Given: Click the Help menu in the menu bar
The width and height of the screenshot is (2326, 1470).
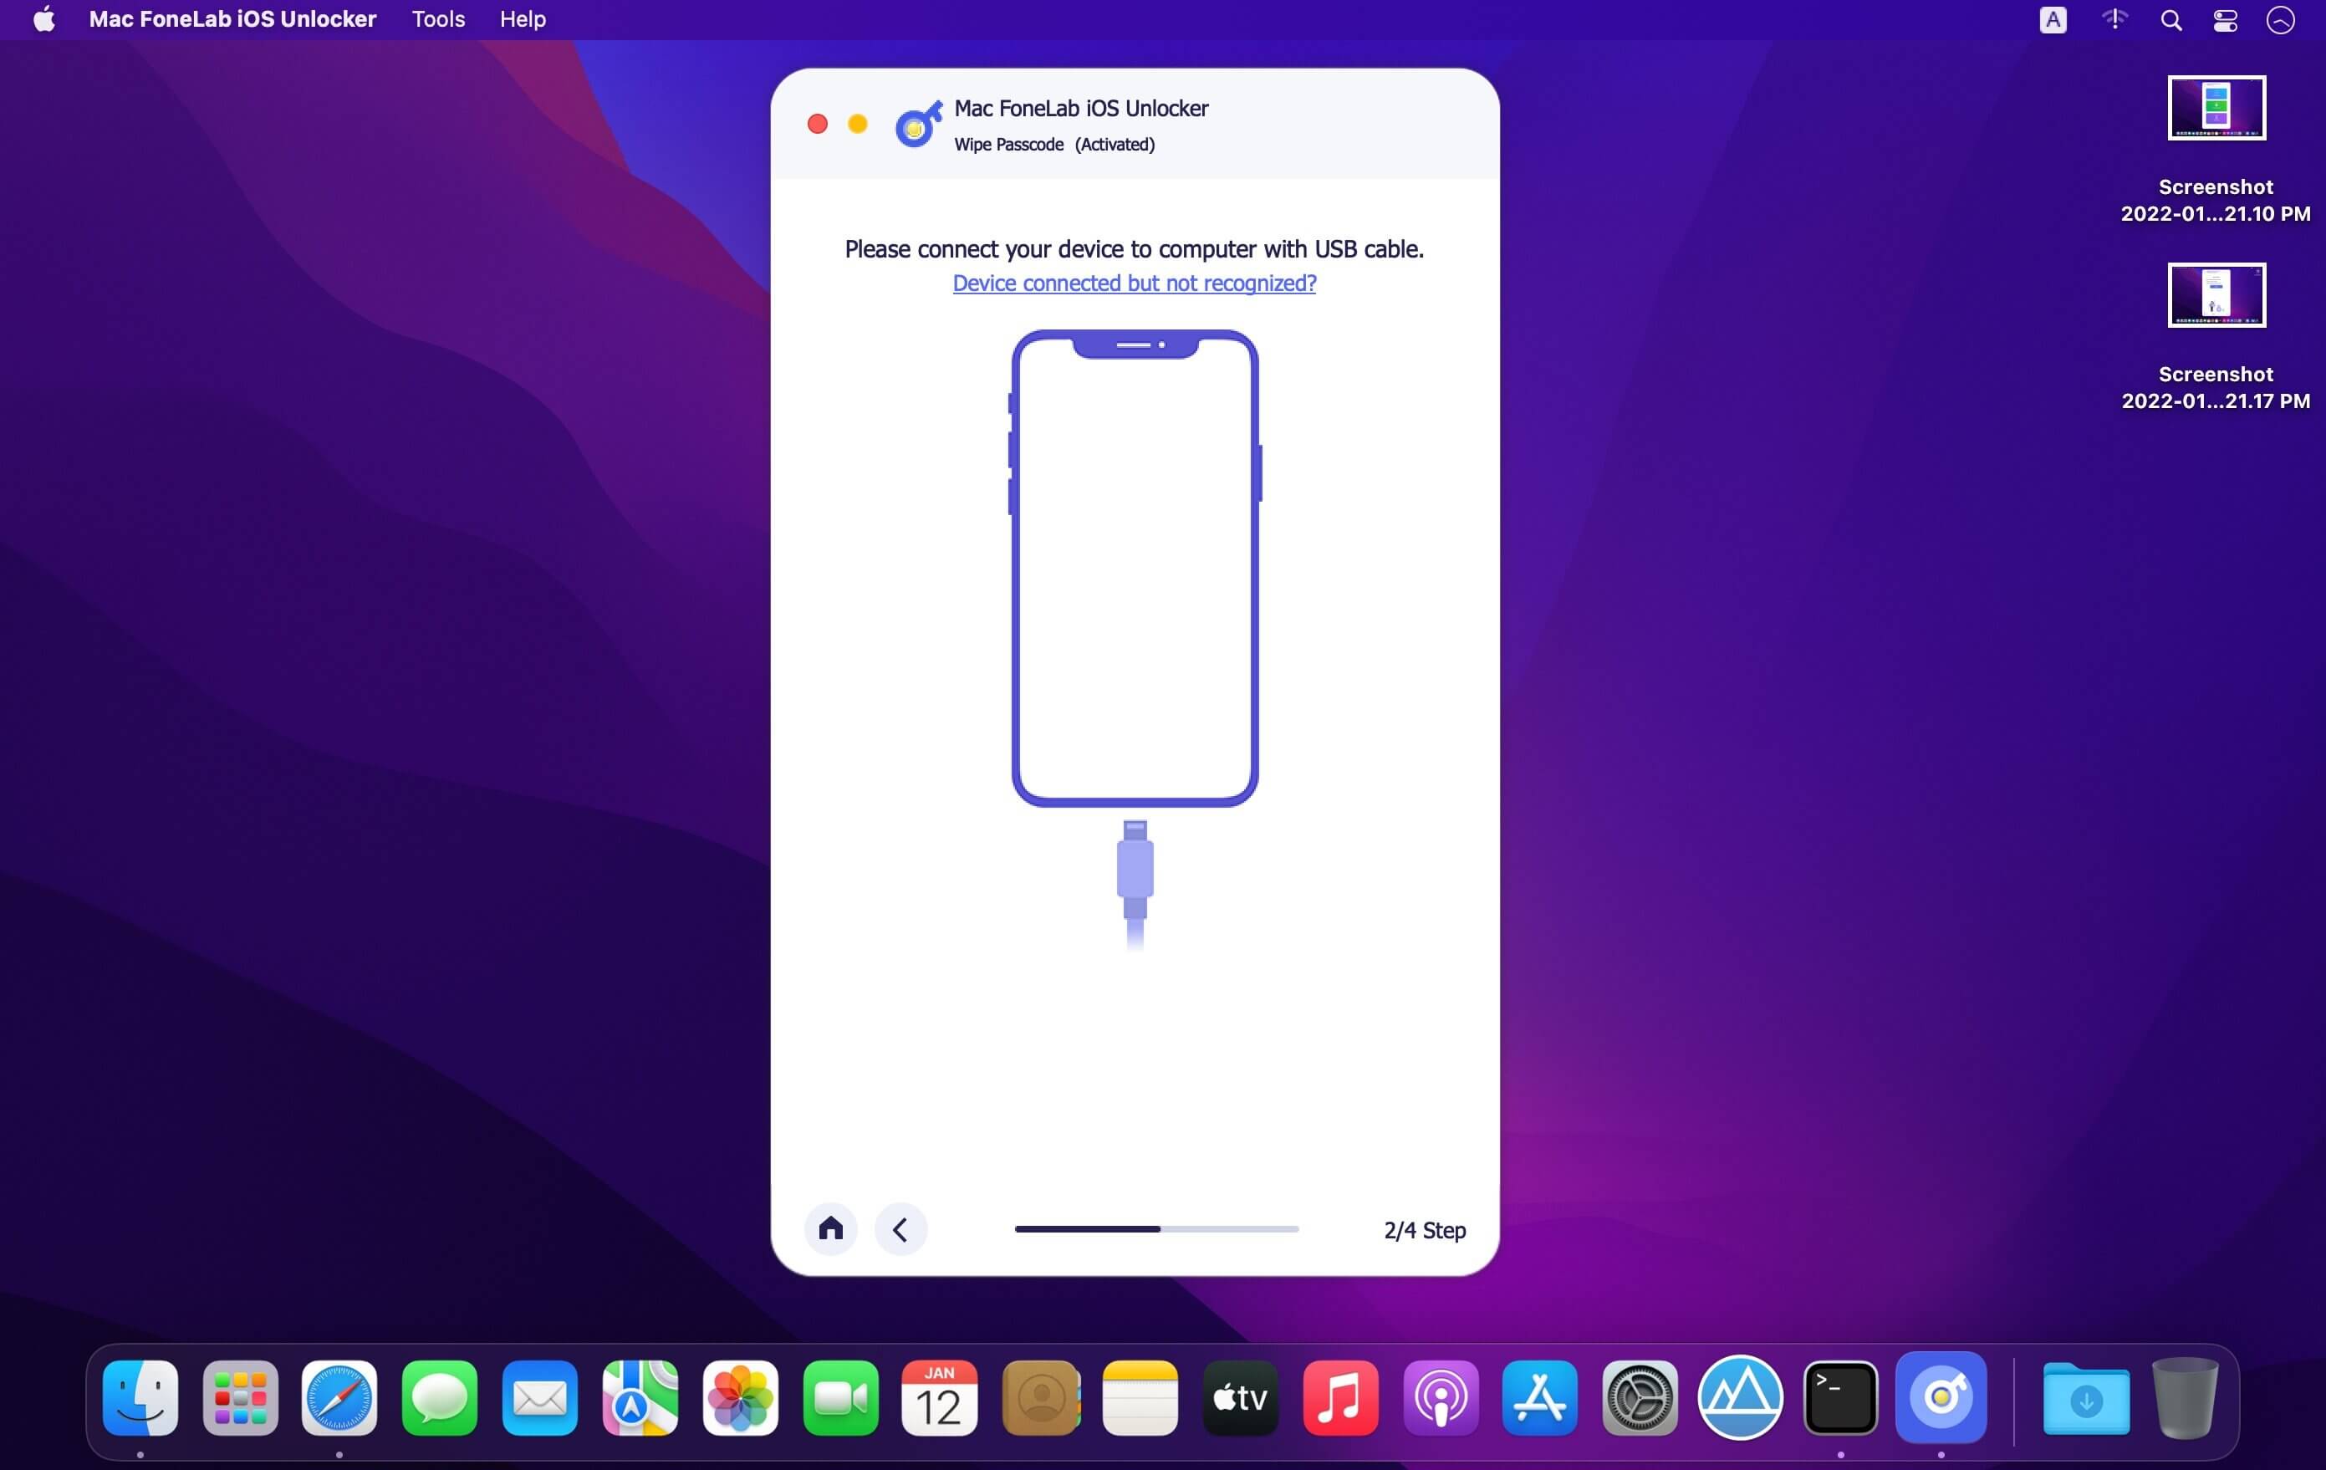Looking at the screenshot, I should [x=523, y=18].
